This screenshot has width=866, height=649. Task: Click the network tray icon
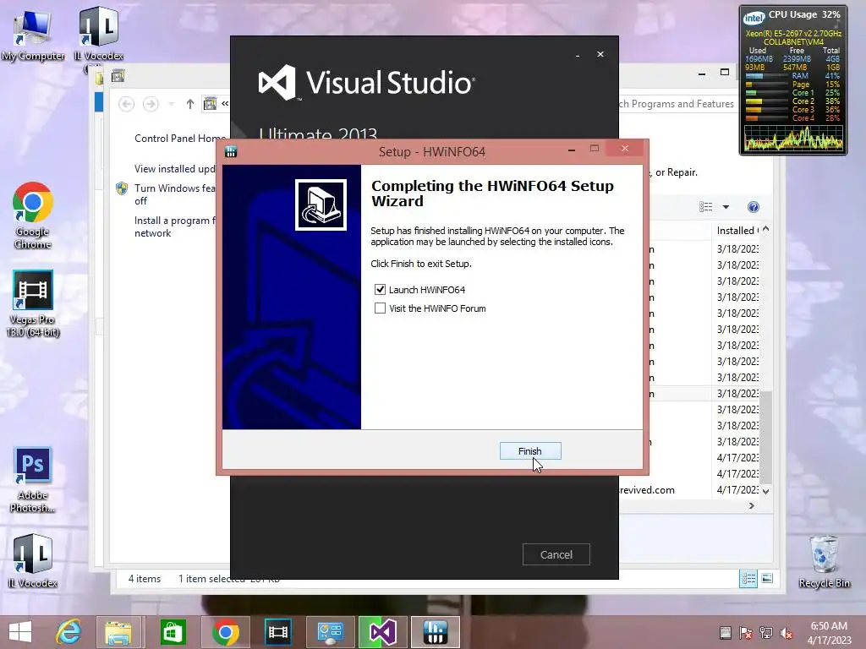[x=766, y=633]
